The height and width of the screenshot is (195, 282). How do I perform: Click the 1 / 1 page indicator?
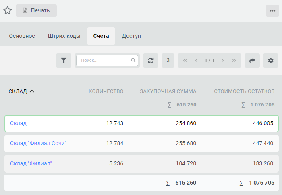click(x=209, y=61)
